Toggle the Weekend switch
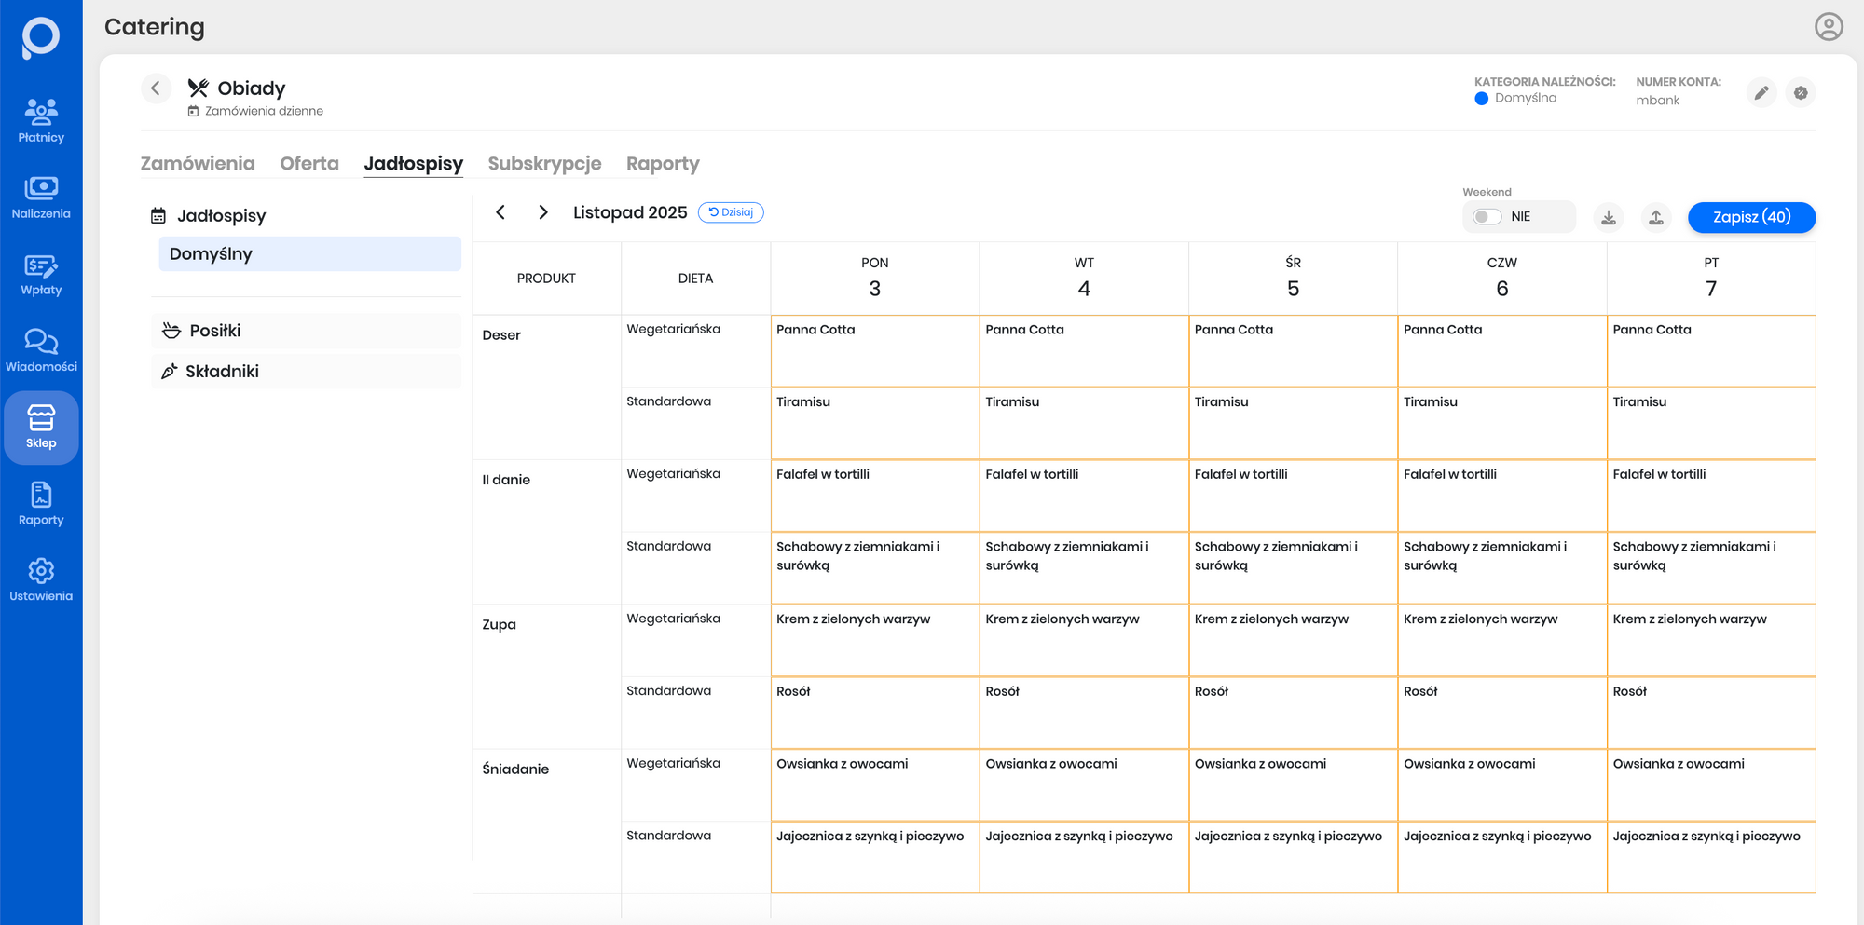Image resolution: width=1864 pixels, height=925 pixels. click(x=1487, y=217)
